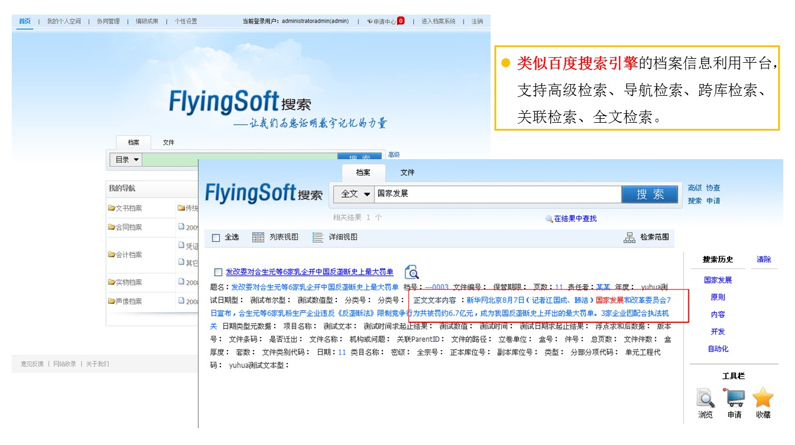The height and width of the screenshot is (445, 795).
Task: Select 原则 from search history
Action: click(718, 297)
